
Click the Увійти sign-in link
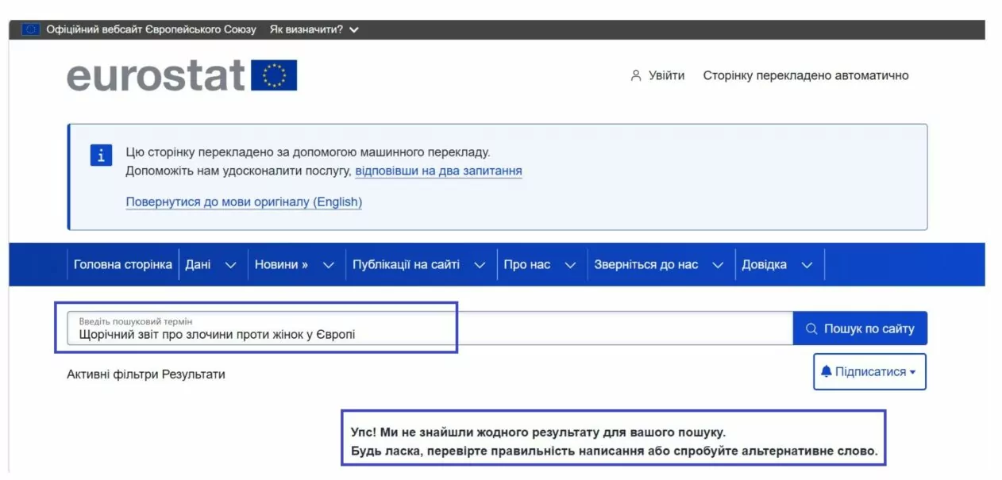665,75
